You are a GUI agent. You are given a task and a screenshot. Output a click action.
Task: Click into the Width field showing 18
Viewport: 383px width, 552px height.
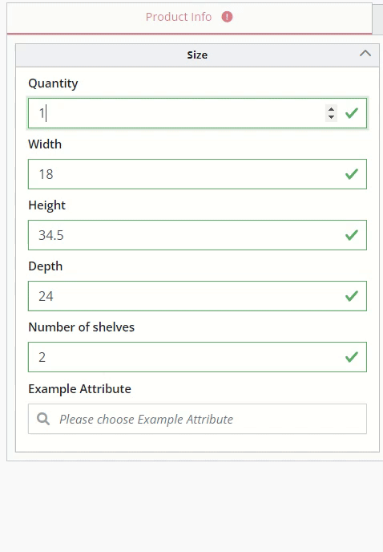click(197, 174)
